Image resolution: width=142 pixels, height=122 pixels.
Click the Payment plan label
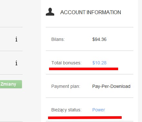pos(66,86)
